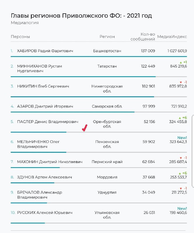Screen dimensions: 194x233
Task: Click the red checkmark near ПАСЛЕР row
Action: [84, 128]
